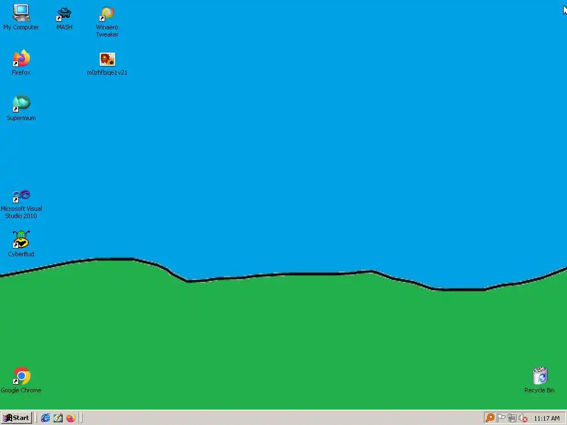Click the white flag tray icon
The image size is (567, 425).
(x=501, y=418)
